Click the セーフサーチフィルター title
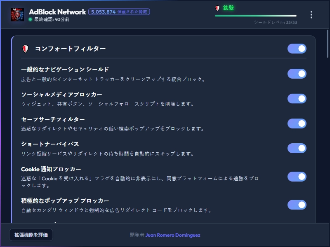Screen dimensions: 330x247 tap(53, 119)
